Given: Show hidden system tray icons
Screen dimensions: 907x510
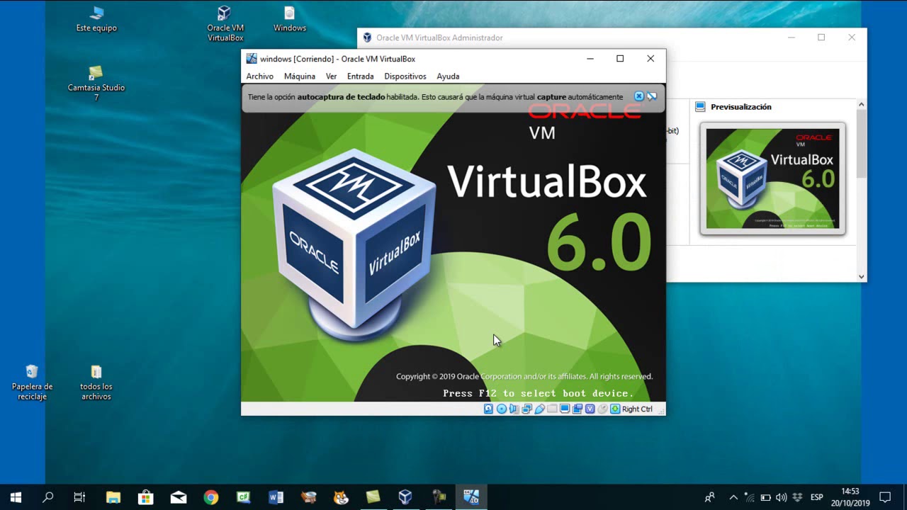Looking at the screenshot, I should coord(733,497).
